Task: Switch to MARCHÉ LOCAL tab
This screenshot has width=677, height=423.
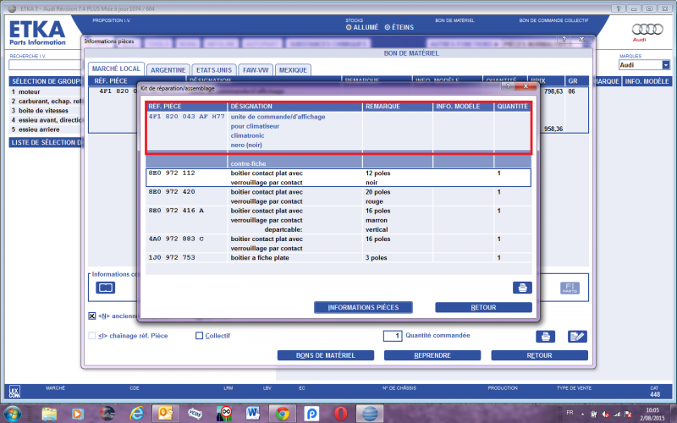Action: coord(116,69)
